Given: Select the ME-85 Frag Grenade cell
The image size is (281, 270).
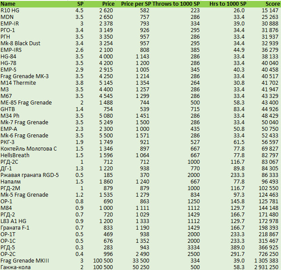Looking at the screenshot, I should click(26, 102).
